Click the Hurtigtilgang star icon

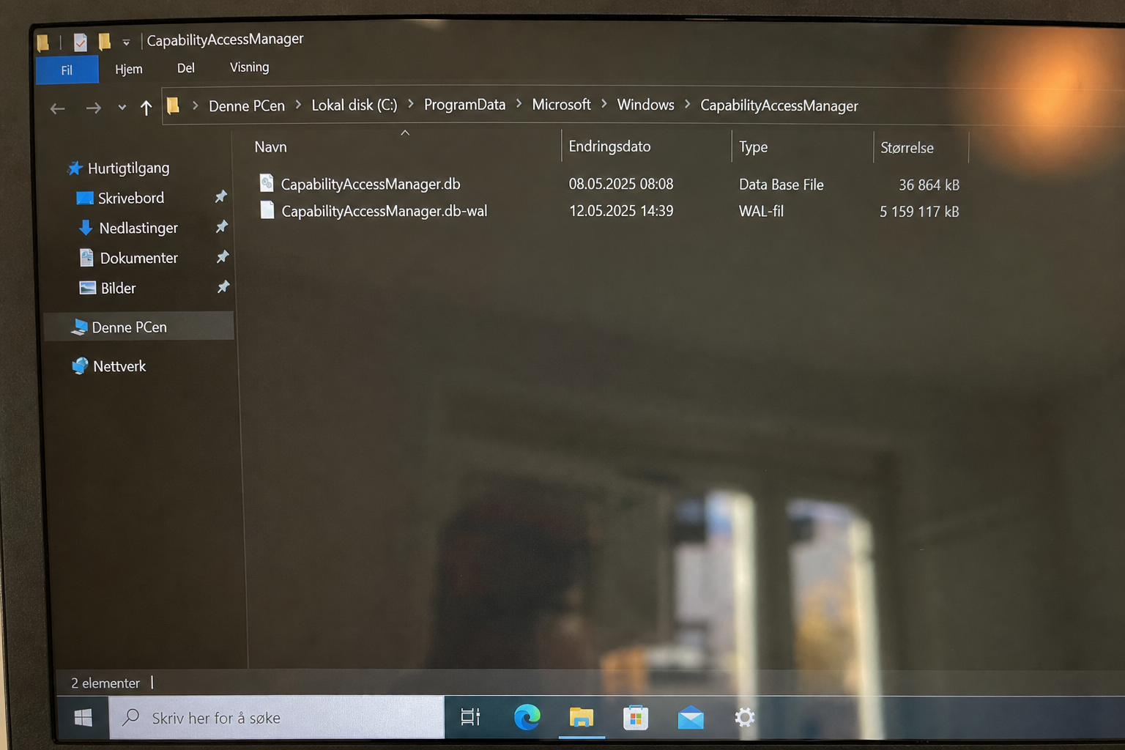75,168
